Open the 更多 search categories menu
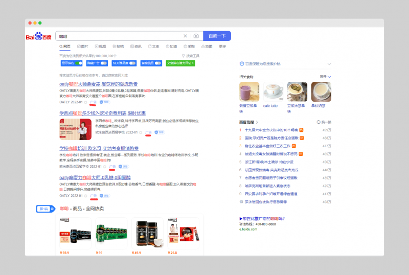Viewport: 409px width, 275px height. click(x=222, y=47)
